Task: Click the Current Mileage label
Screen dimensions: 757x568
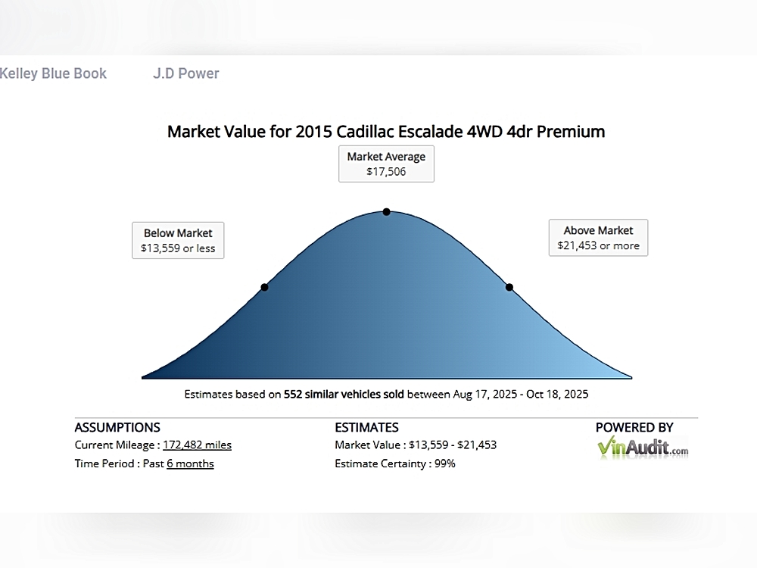Action: [x=117, y=445]
